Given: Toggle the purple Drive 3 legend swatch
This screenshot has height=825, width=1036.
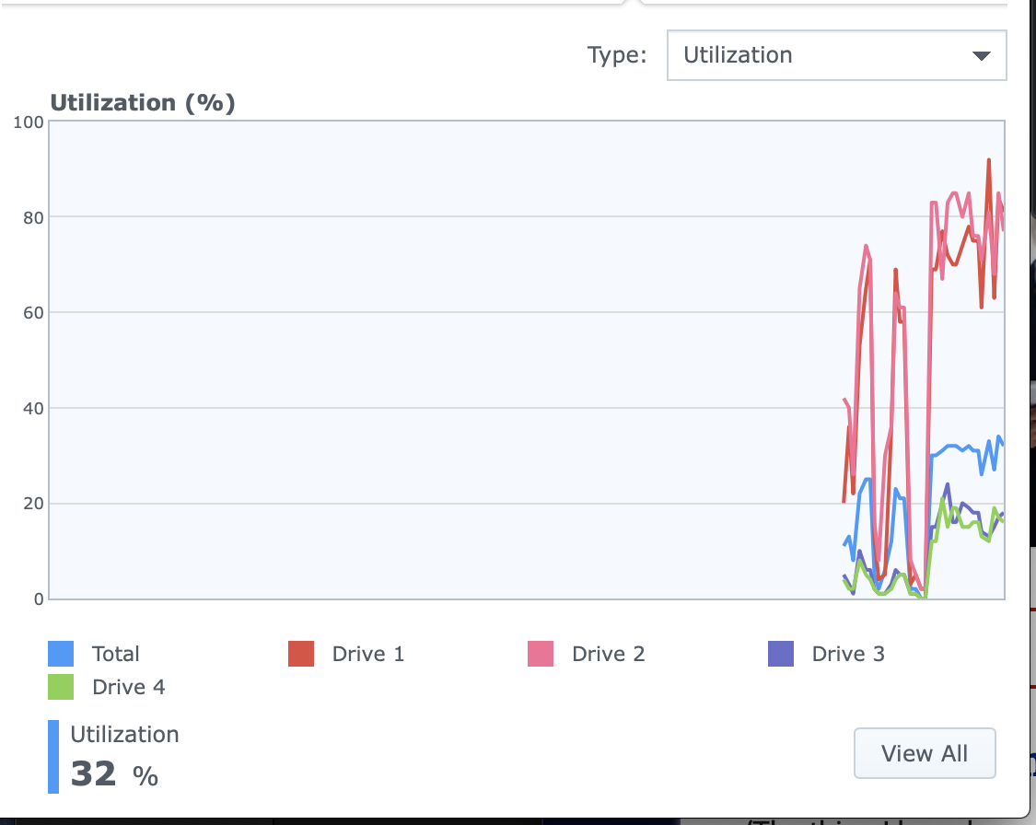Looking at the screenshot, I should [780, 654].
